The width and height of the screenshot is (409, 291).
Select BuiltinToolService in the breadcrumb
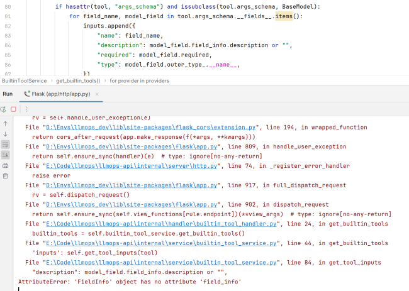coord(24,80)
